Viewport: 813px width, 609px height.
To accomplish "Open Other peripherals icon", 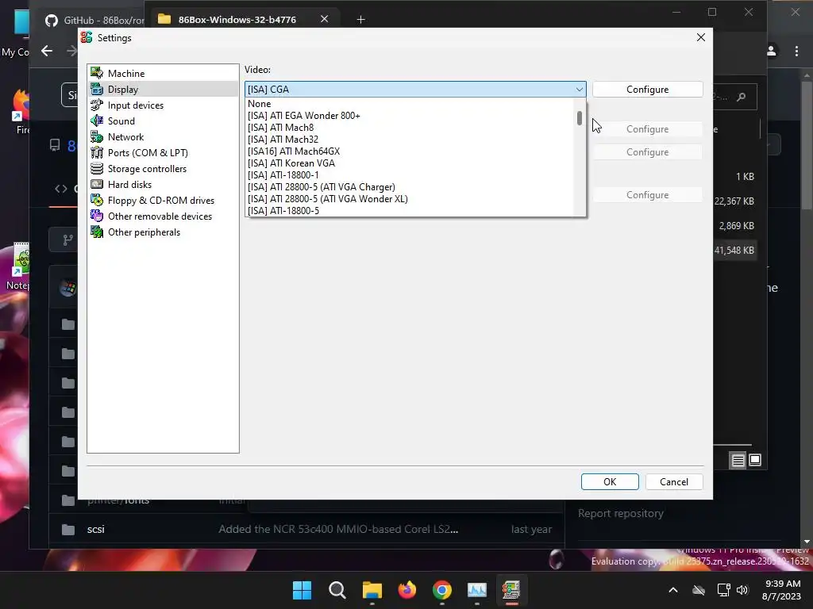I will (97, 232).
